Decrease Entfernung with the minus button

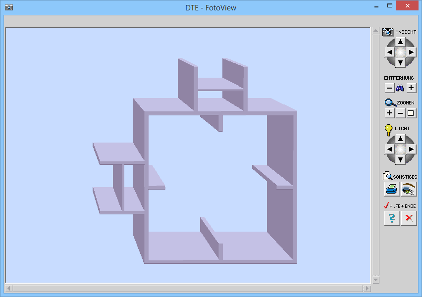[389, 88]
